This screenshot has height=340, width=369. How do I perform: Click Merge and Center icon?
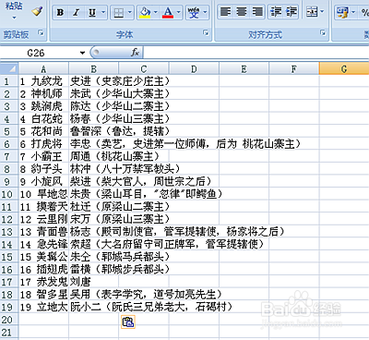(312, 12)
